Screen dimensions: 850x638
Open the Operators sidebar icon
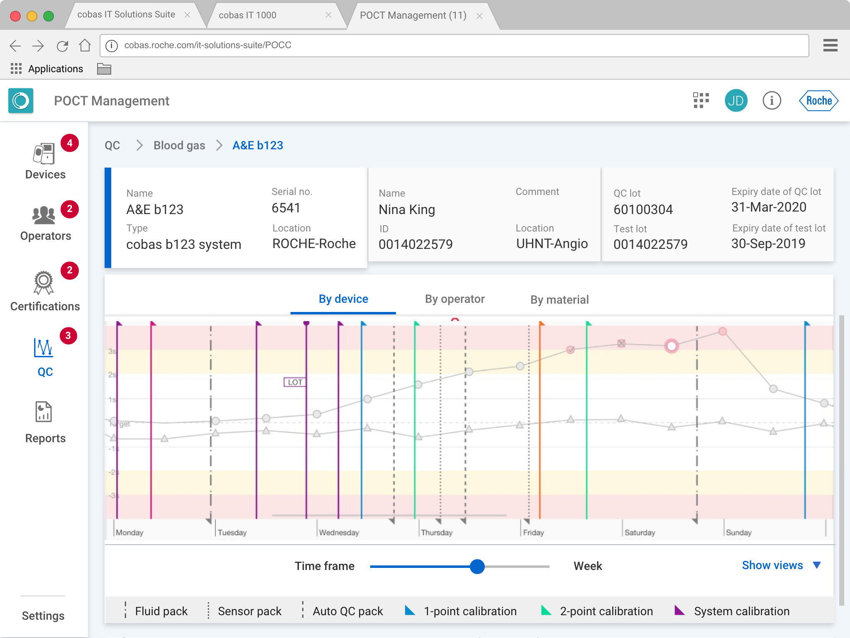[44, 215]
